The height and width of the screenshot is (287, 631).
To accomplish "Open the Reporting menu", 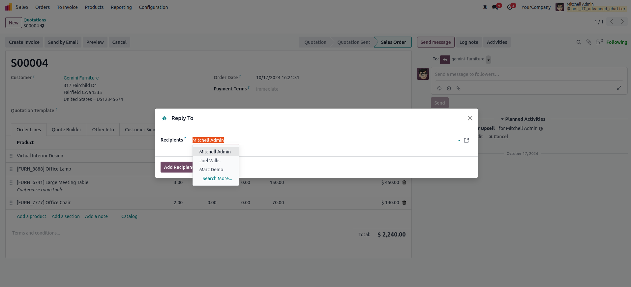I will point(121,7).
